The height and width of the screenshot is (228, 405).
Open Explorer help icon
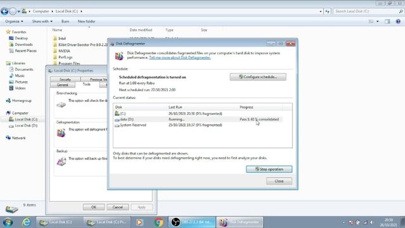398,22
